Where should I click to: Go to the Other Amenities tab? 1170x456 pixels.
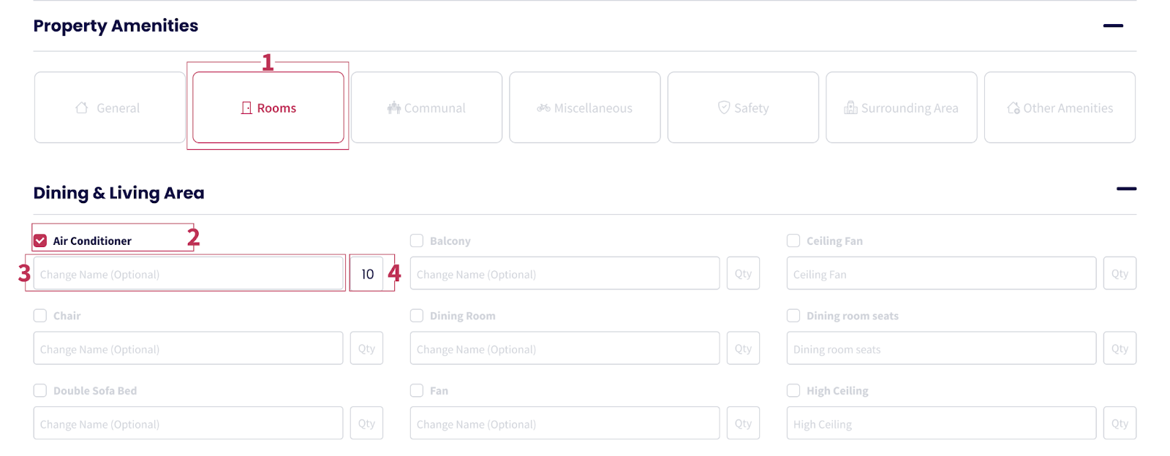click(1060, 107)
